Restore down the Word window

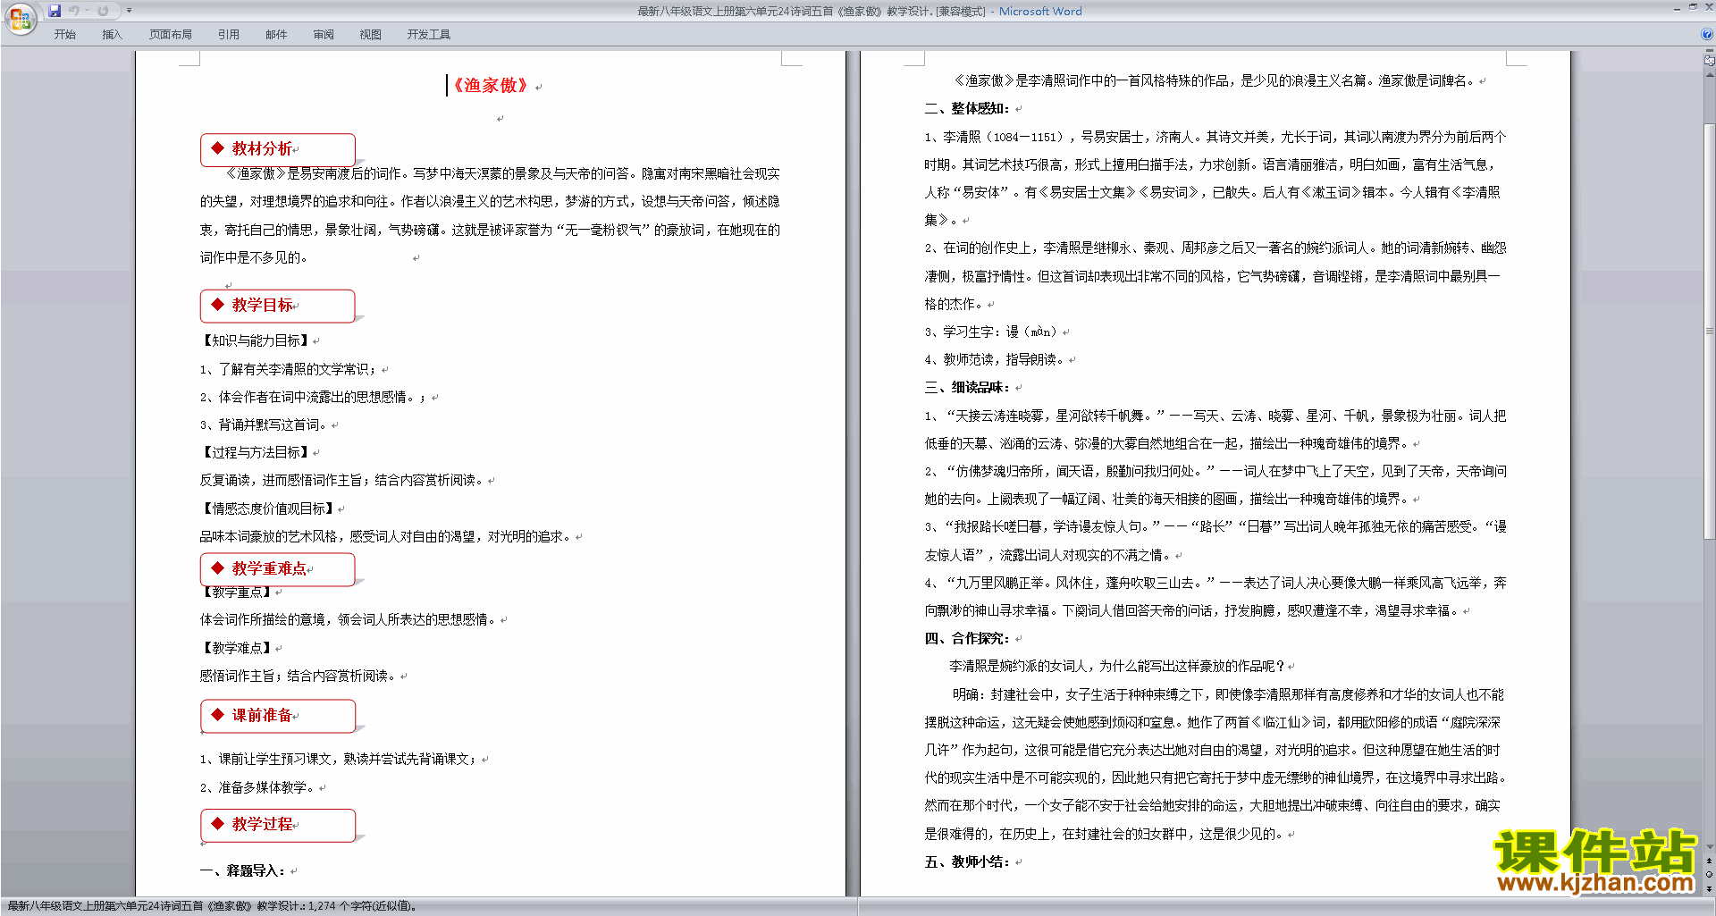[x=1693, y=8]
